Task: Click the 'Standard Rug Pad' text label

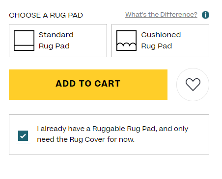Action: pos(56,41)
